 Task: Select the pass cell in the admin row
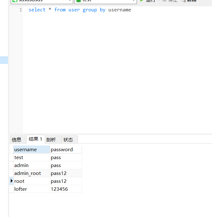(x=66, y=165)
